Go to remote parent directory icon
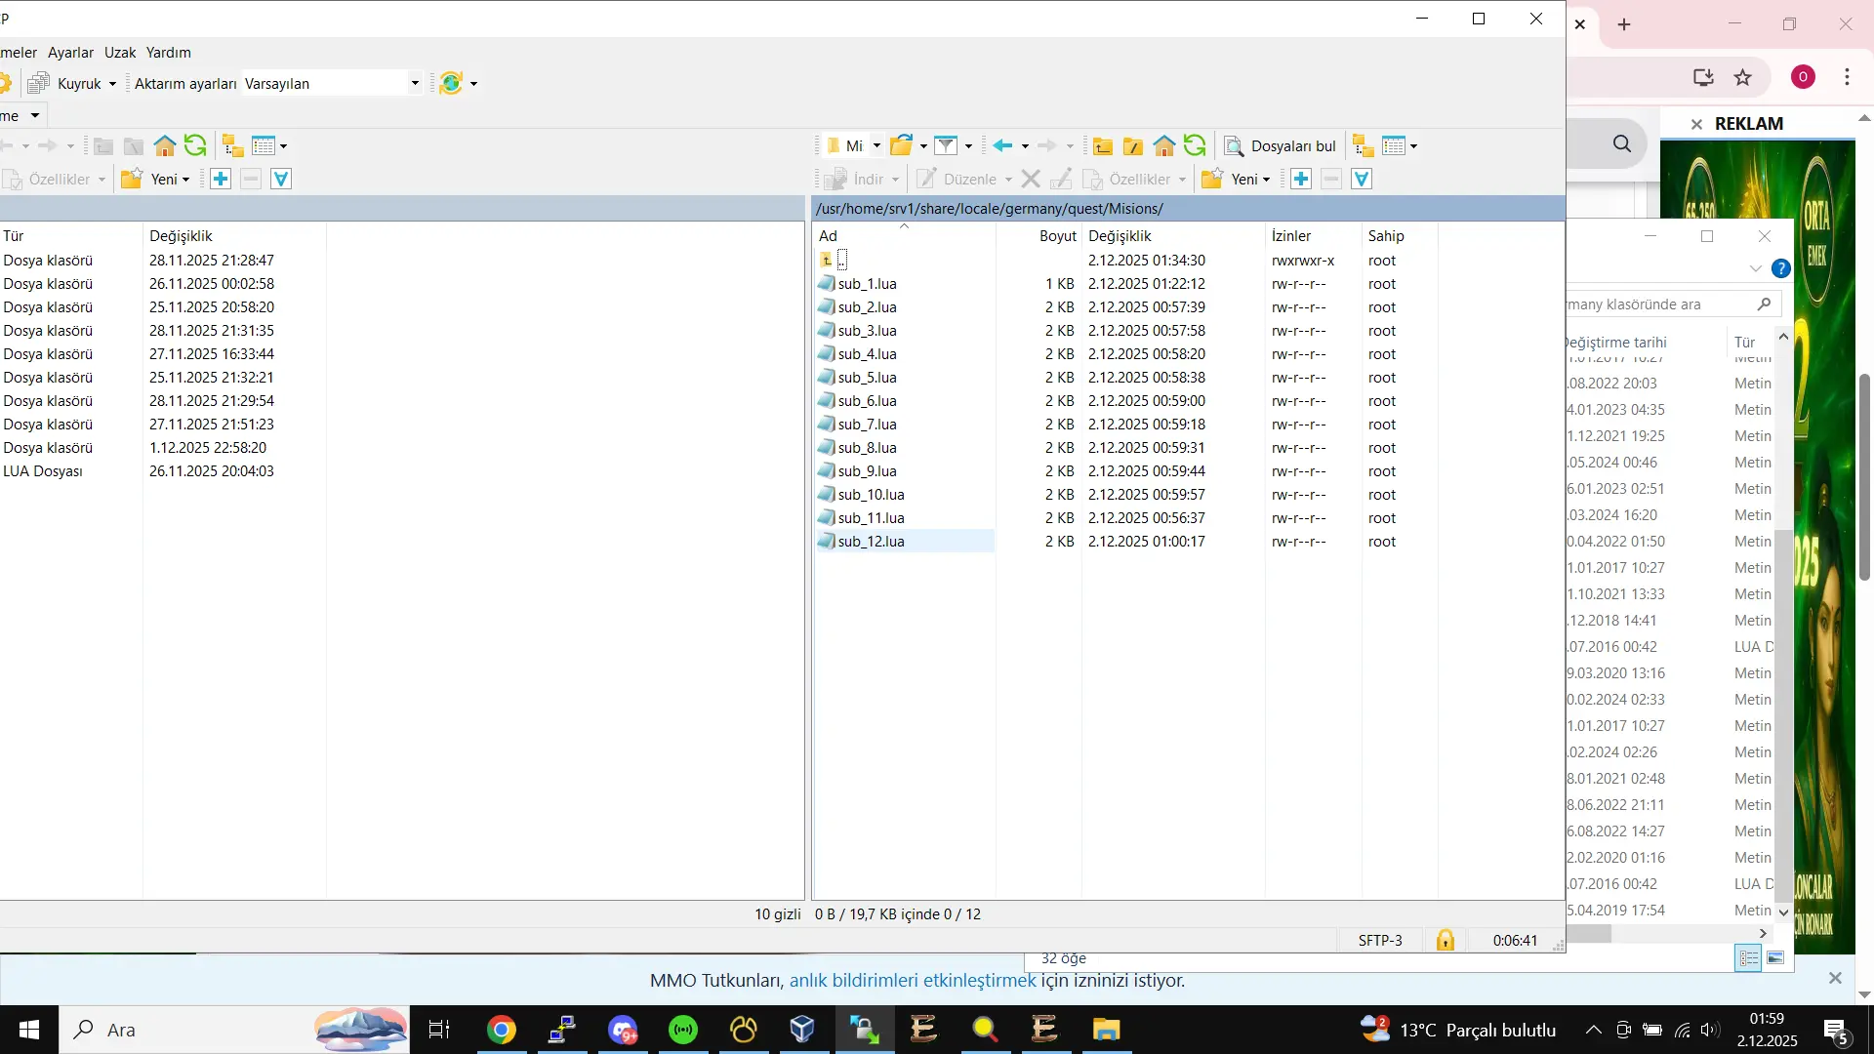This screenshot has width=1874, height=1054. click(x=1103, y=146)
